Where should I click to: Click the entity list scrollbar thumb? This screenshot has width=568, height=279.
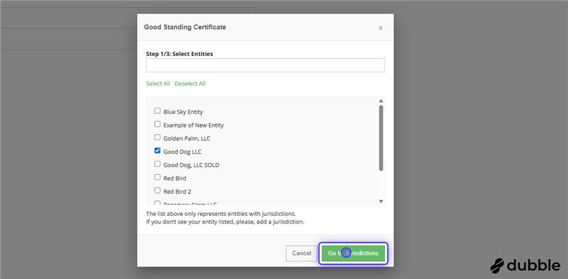[x=381, y=137]
